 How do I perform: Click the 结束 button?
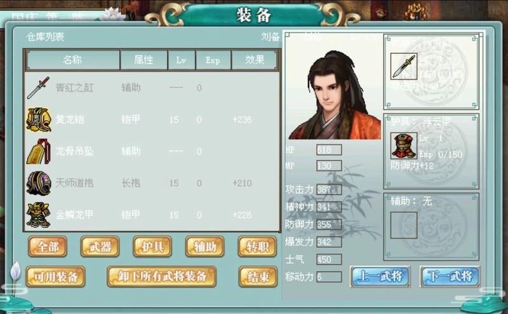(258, 276)
